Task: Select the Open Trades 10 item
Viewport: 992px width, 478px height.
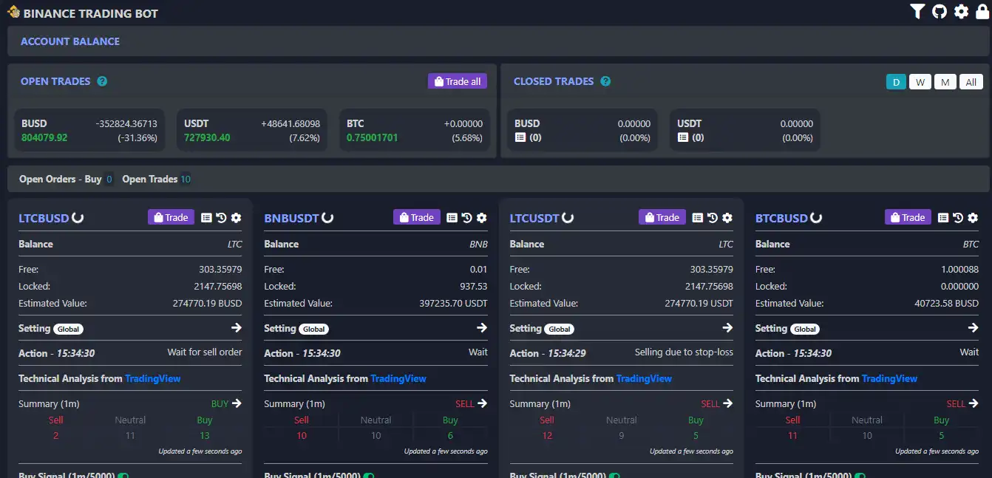Action: tap(156, 179)
